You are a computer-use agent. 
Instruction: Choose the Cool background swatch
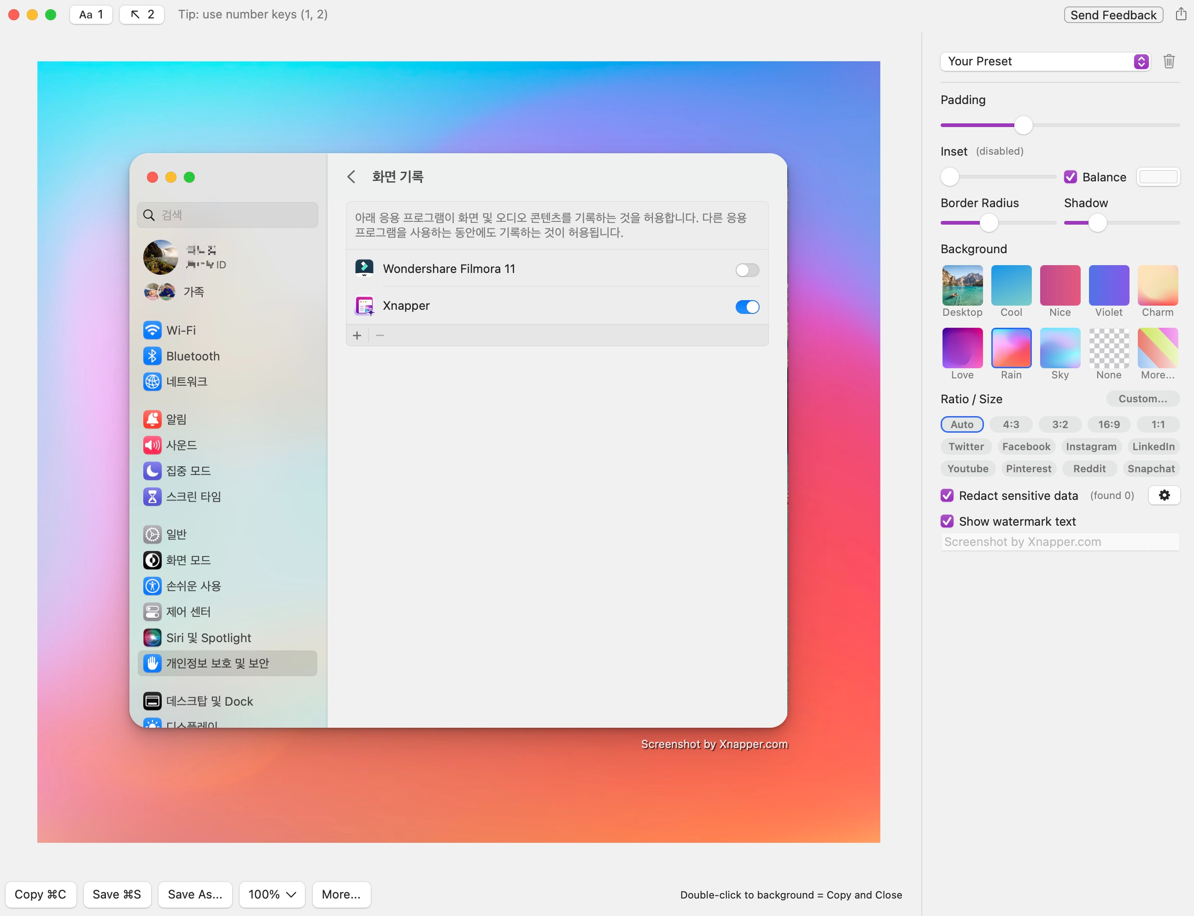coord(1011,285)
